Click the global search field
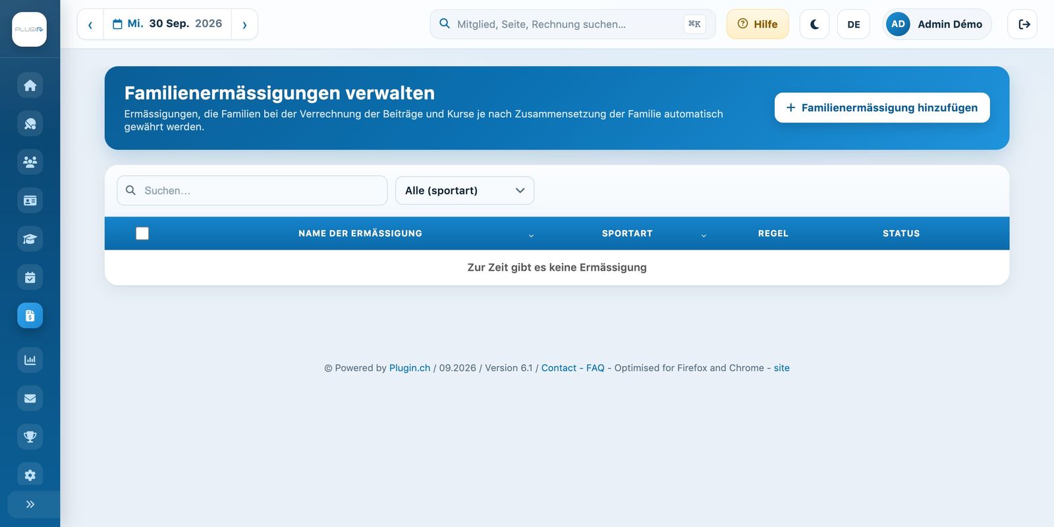 572,24
